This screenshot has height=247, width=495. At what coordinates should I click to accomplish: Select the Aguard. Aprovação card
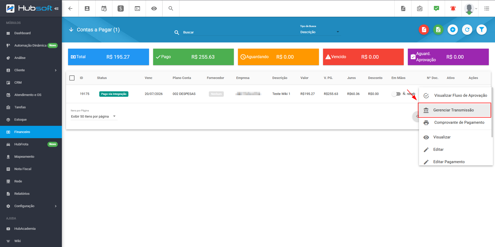point(448,57)
